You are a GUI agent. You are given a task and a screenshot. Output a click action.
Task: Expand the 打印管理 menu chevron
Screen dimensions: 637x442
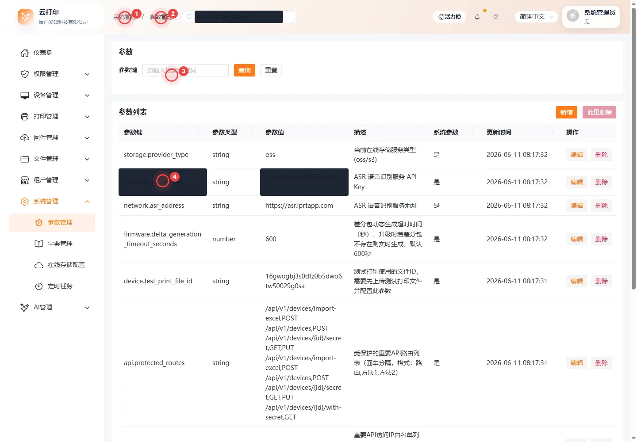click(x=87, y=117)
